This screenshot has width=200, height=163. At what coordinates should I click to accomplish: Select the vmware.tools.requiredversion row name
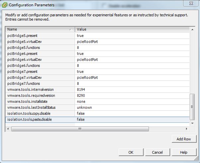click(40, 95)
